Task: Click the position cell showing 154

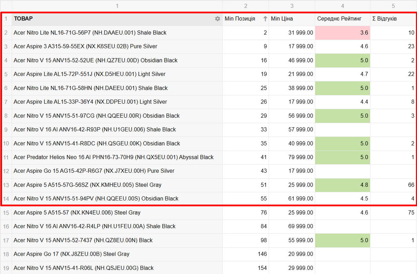Action: (x=246, y=268)
